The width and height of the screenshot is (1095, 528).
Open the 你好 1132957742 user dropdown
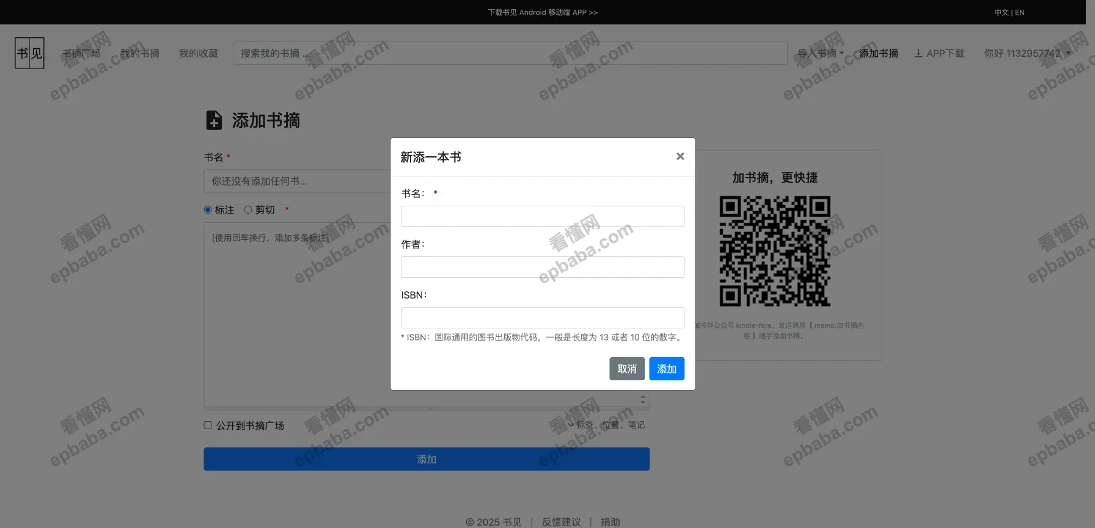(x=1027, y=53)
